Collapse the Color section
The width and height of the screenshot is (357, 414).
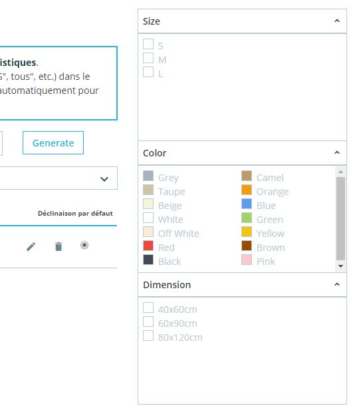(x=337, y=152)
